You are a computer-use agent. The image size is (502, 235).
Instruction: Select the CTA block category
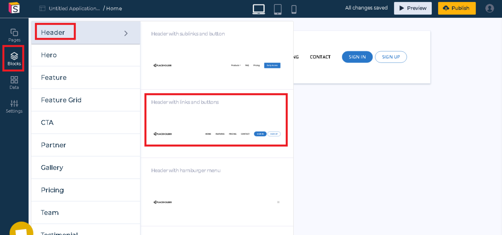(x=86, y=122)
